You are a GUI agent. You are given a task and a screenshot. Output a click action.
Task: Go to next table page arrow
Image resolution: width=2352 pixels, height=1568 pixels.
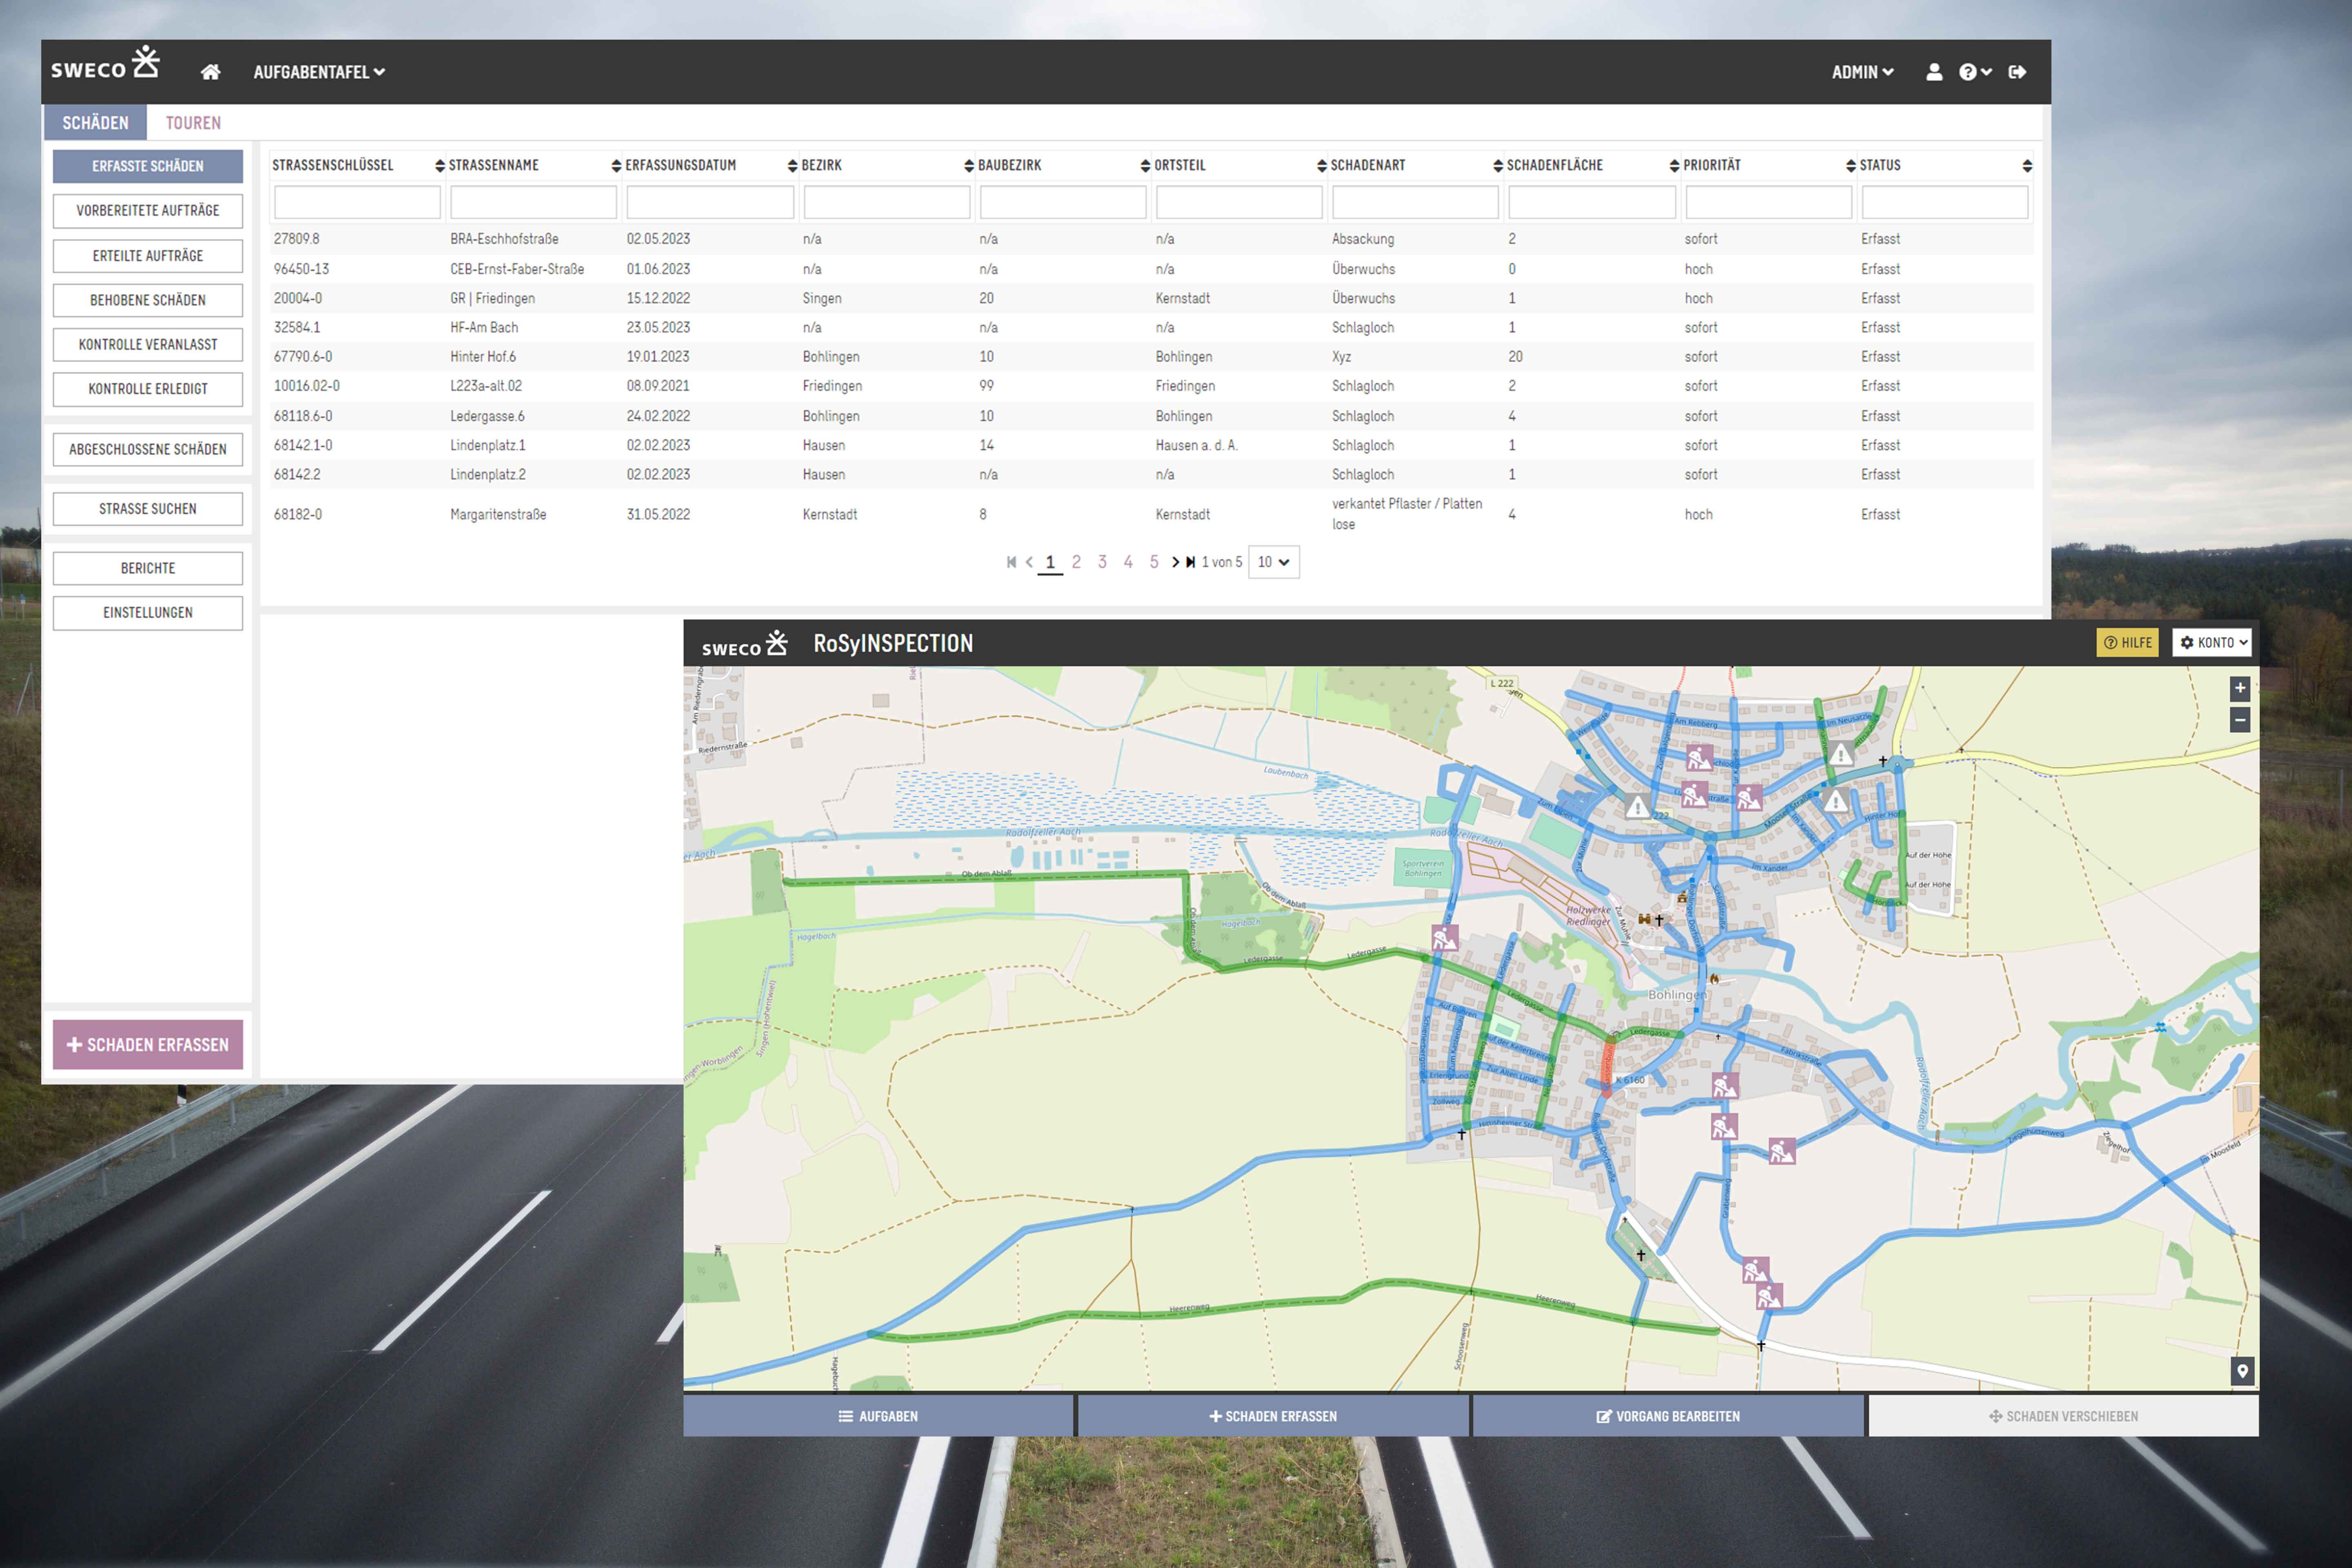coord(1175,562)
